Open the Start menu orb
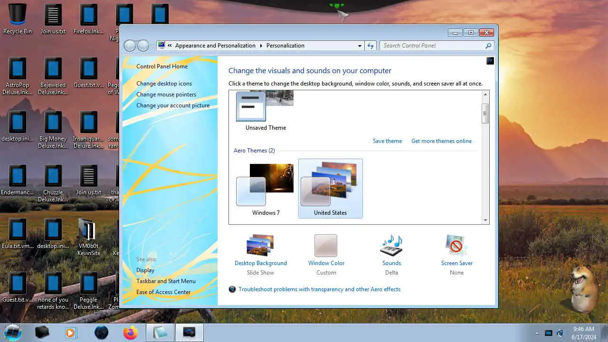Image resolution: width=608 pixels, height=342 pixels. pyautogui.click(x=12, y=332)
